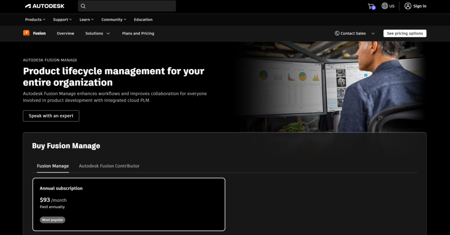
Task: Click the Sign in profile icon
Action: click(408, 6)
